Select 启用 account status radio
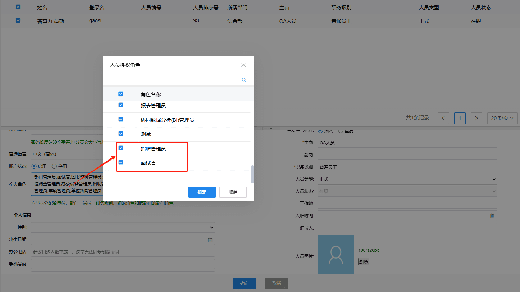The width and height of the screenshot is (520, 292). (34, 166)
